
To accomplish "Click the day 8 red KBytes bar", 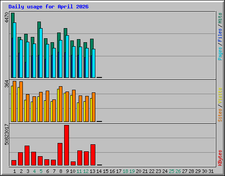I will [60, 154].
